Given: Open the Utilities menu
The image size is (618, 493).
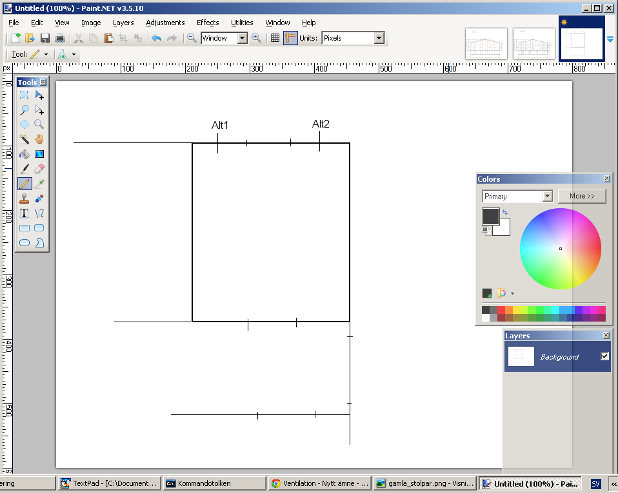Looking at the screenshot, I should pyautogui.click(x=242, y=23).
